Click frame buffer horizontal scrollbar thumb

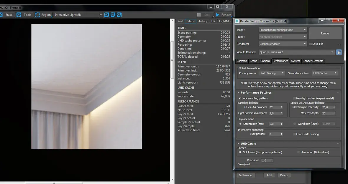click(x=54, y=183)
